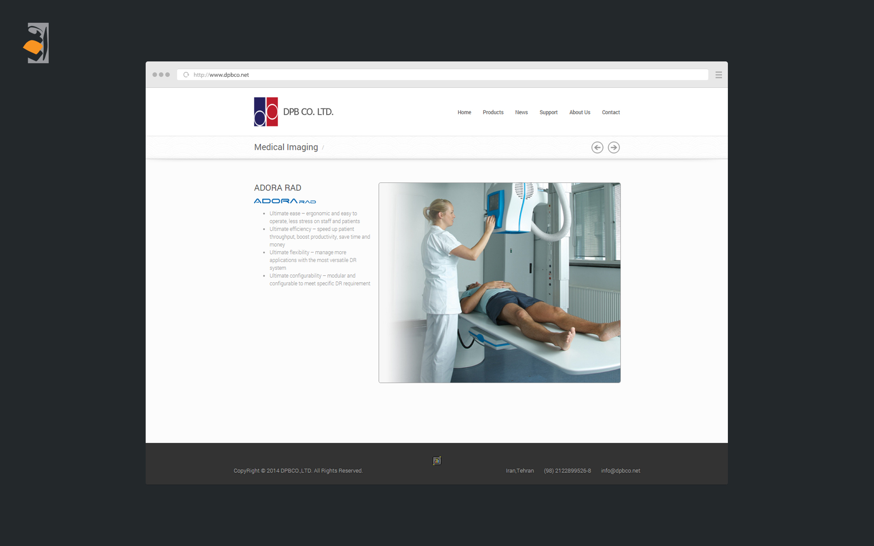Click the info@dpbco.net email link
Screen dimensions: 874x546
[x=620, y=470]
